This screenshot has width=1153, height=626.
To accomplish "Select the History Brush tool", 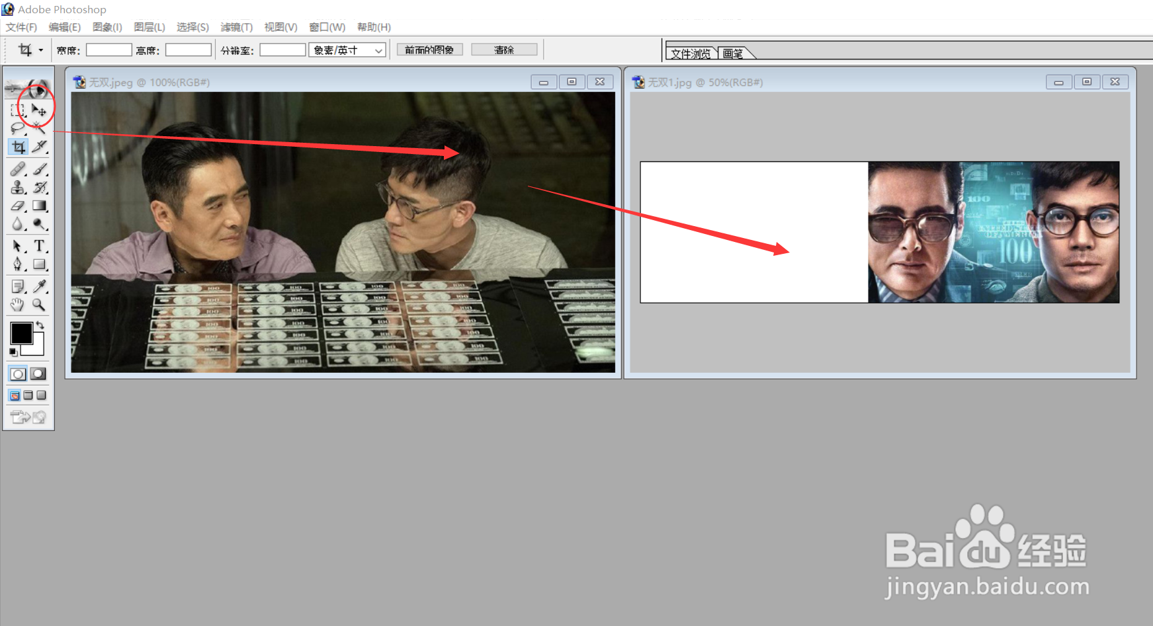I will pyautogui.click(x=39, y=188).
